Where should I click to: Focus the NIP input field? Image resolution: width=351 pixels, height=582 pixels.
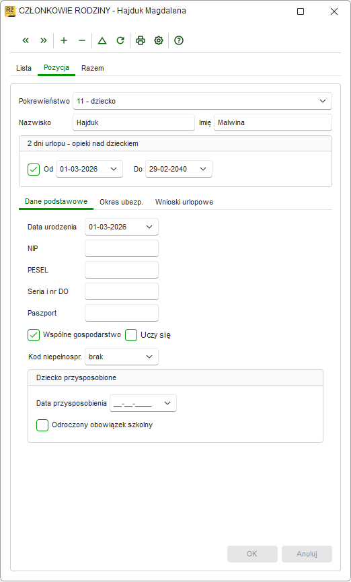pyautogui.click(x=122, y=248)
